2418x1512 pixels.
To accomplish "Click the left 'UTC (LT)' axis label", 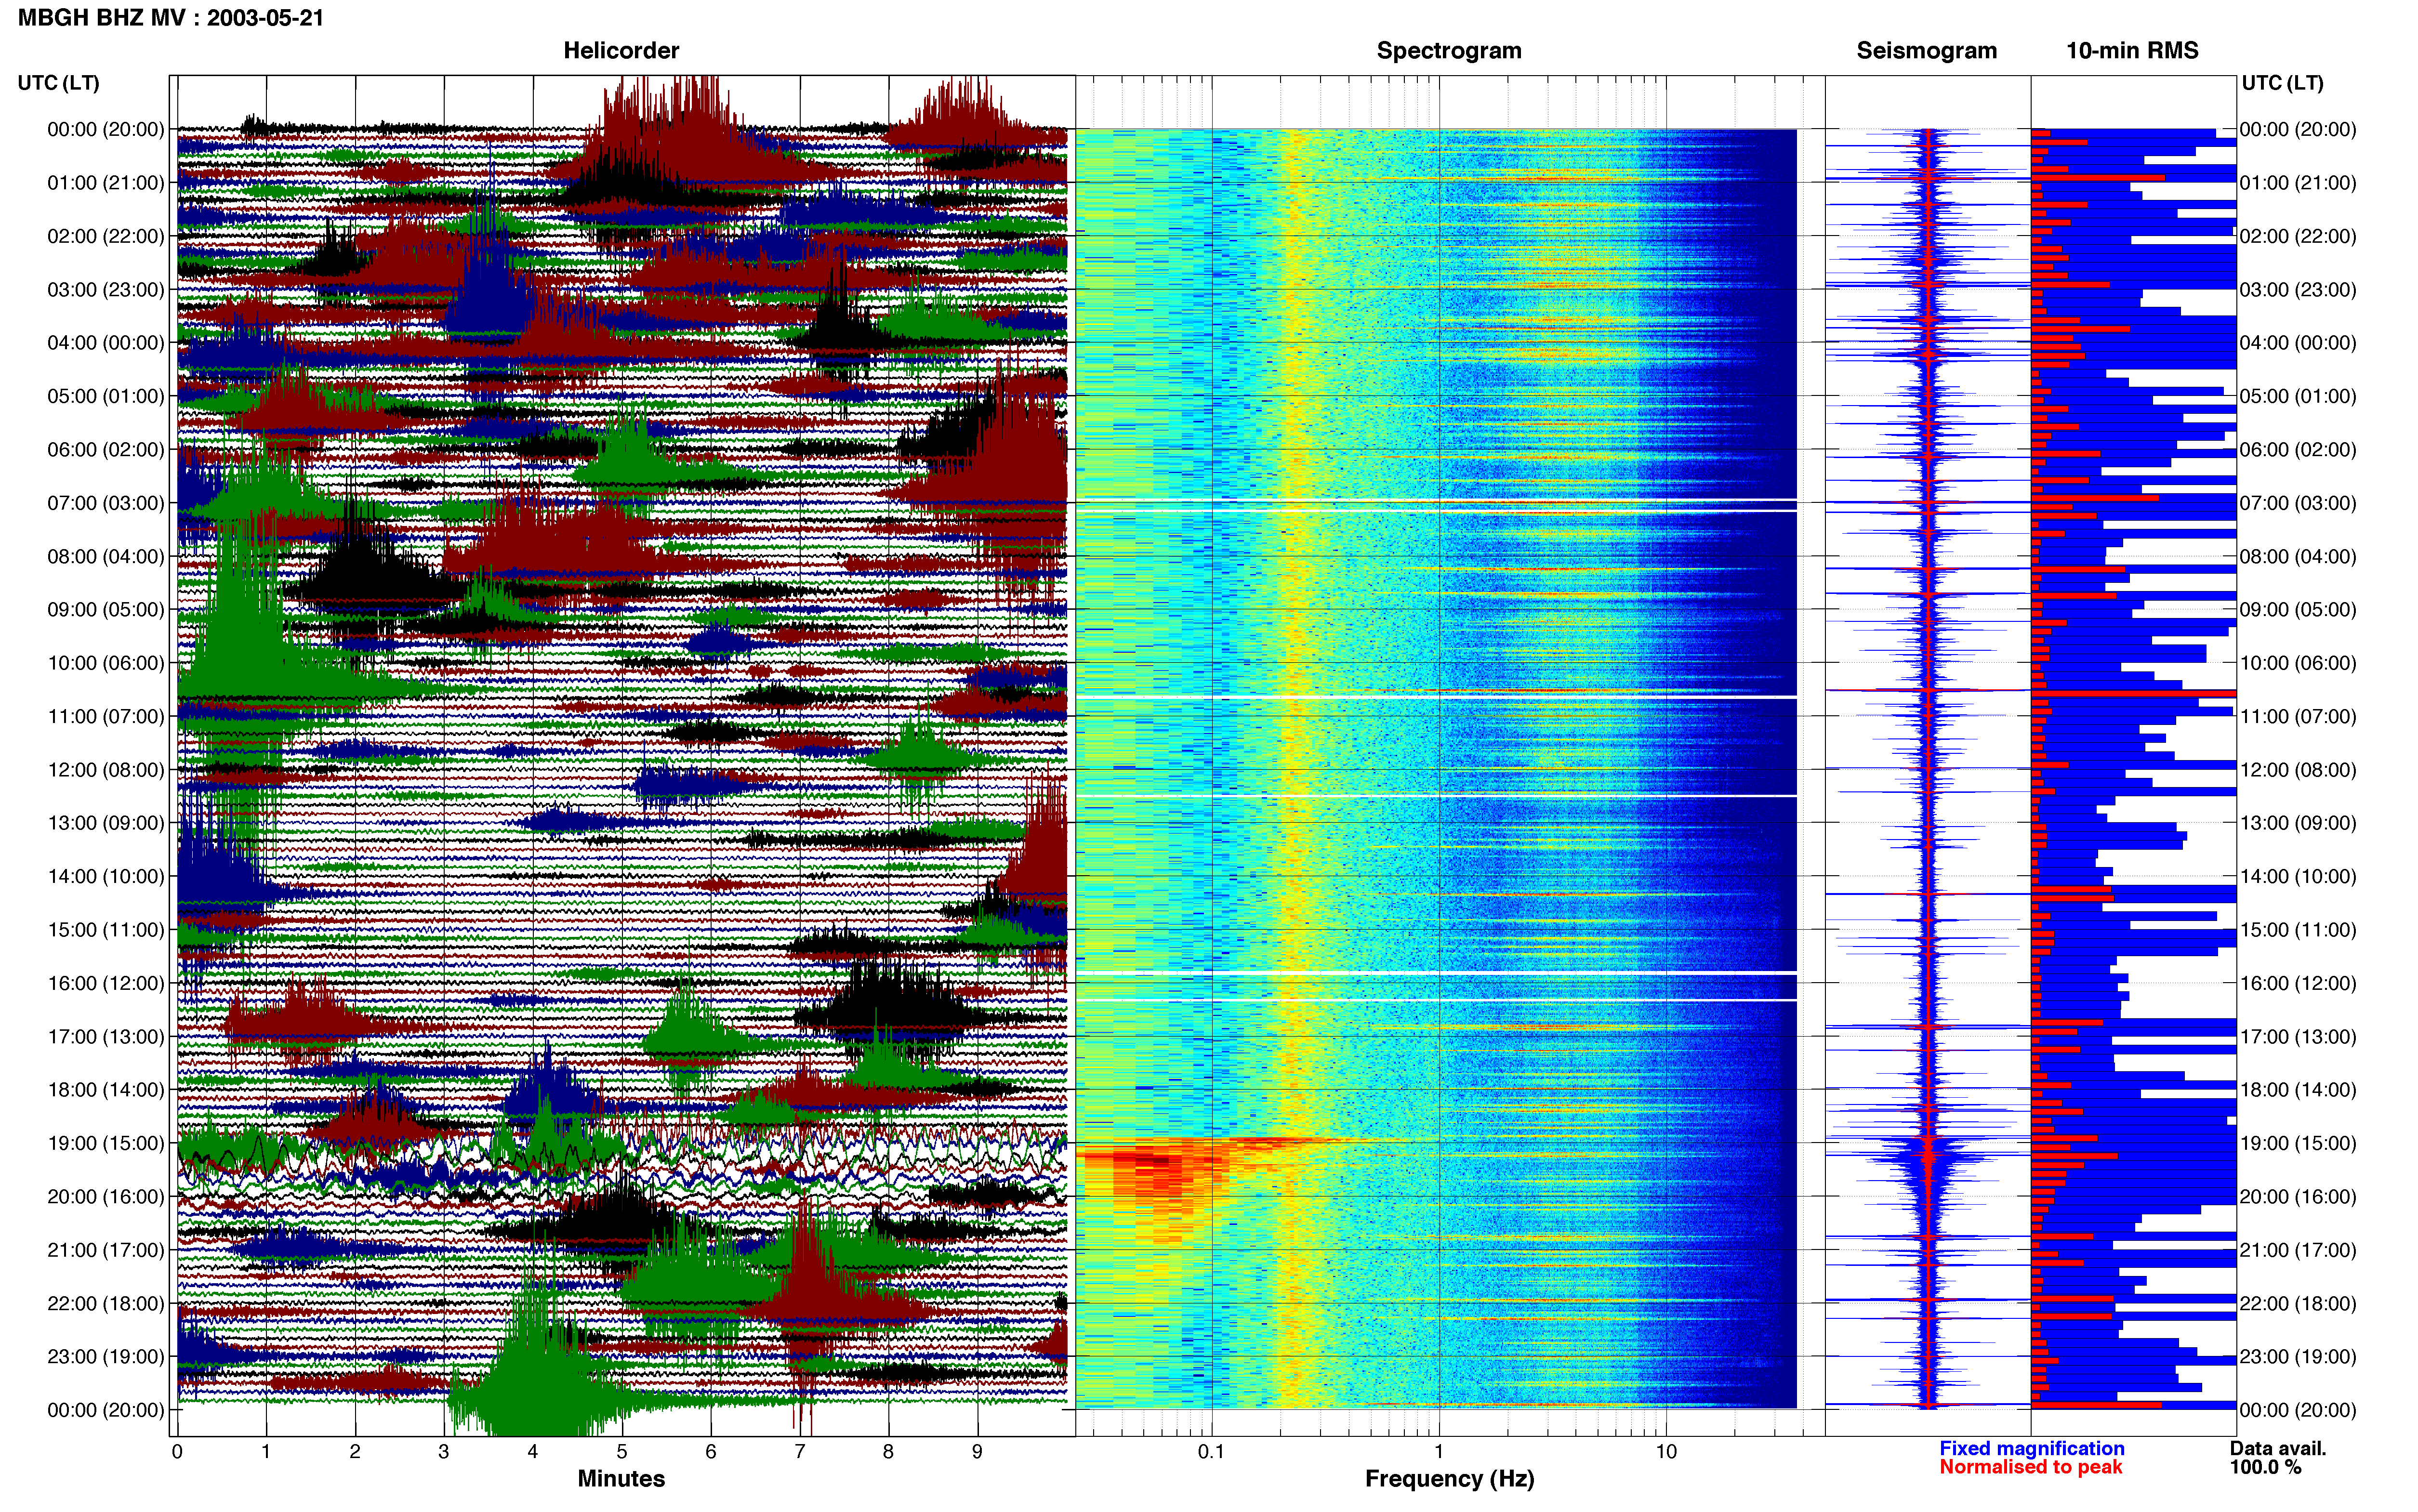I will (58, 83).
